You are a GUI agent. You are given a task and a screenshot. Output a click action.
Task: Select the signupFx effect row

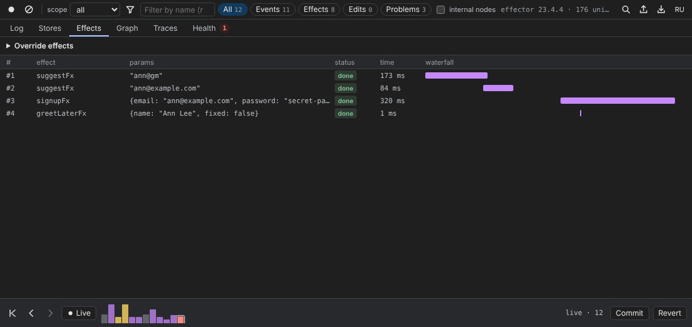tap(346, 101)
